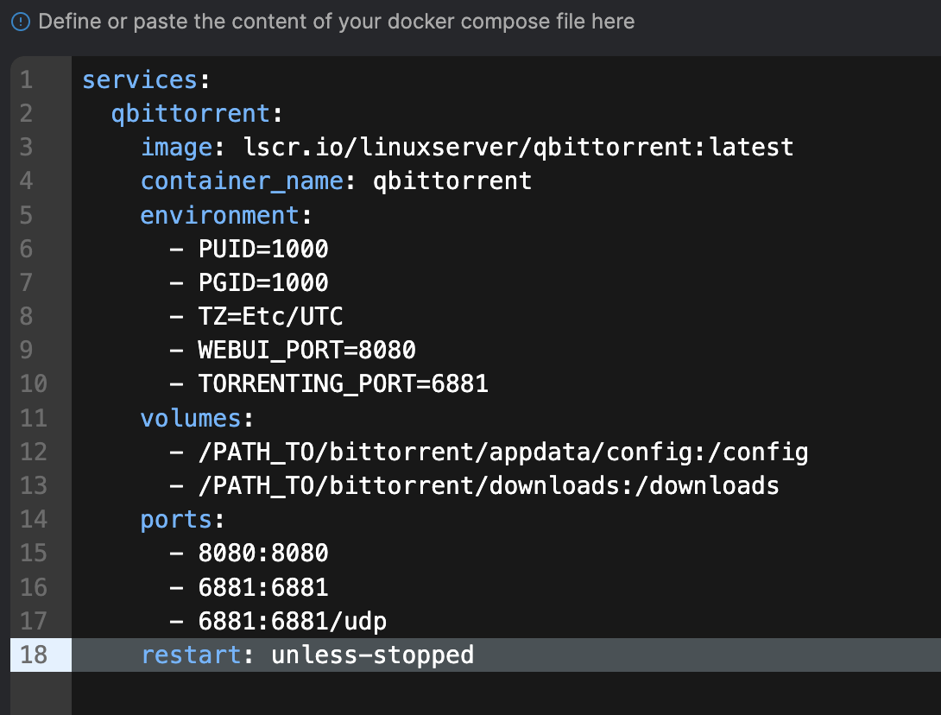This screenshot has height=715, width=941.
Task: Place cursor on the 6881:6881/udp port mapping
Action: pyautogui.click(x=292, y=621)
